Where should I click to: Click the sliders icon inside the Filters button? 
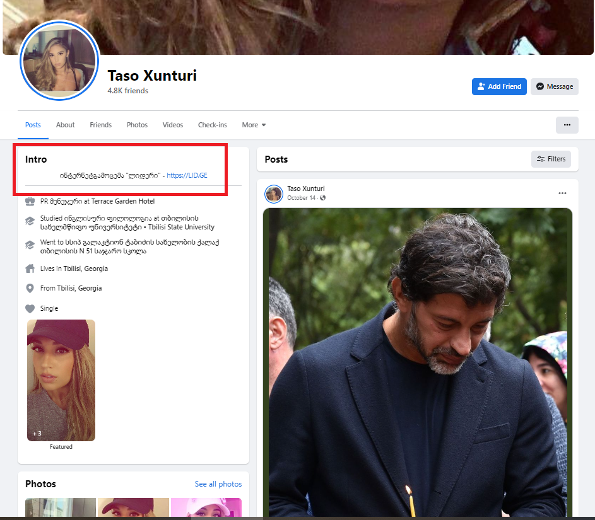[541, 159]
